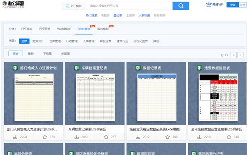The height and width of the screenshot is (155, 247).
Task: Filter by scene 客服运营
Action: [105, 41]
